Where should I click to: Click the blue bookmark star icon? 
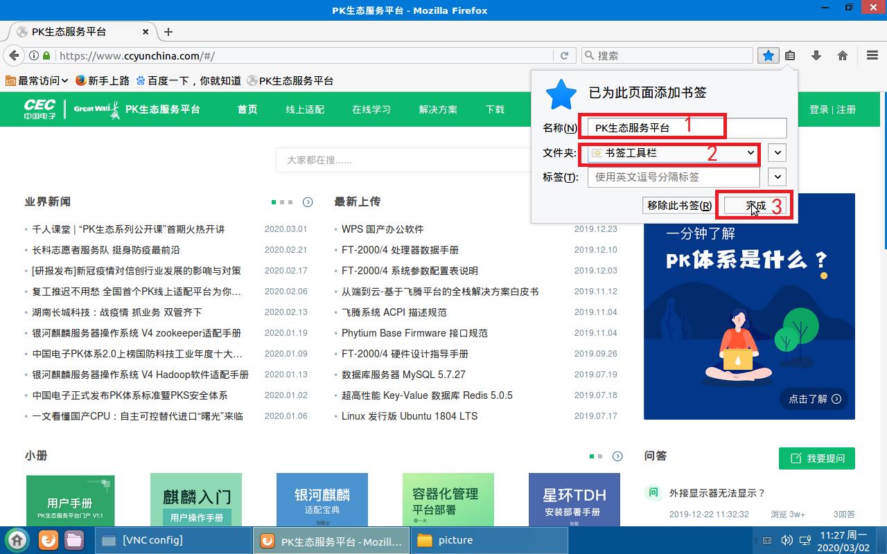[768, 55]
